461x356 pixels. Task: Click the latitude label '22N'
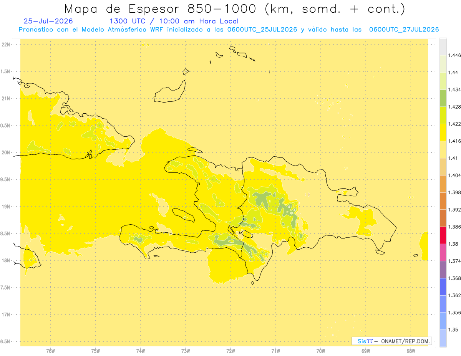(x=6, y=45)
